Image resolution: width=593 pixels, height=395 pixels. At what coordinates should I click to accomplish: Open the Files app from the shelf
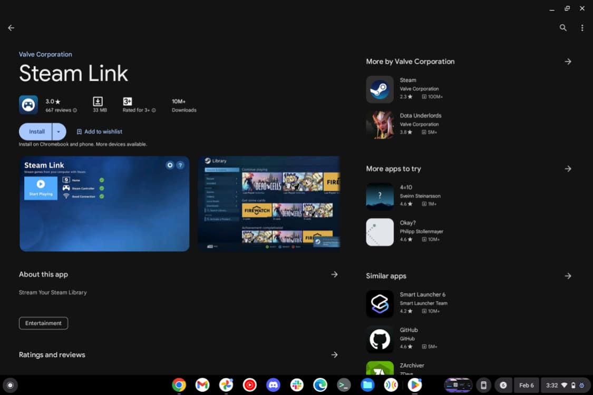coord(367,385)
